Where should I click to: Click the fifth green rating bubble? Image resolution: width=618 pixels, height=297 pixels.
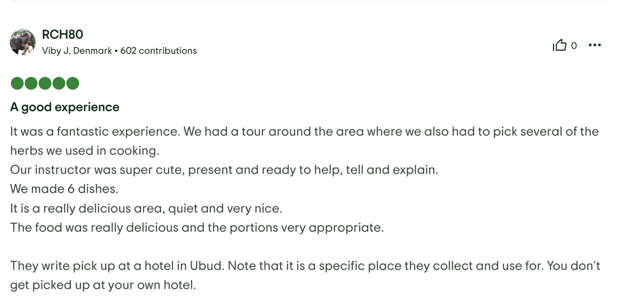(73, 83)
